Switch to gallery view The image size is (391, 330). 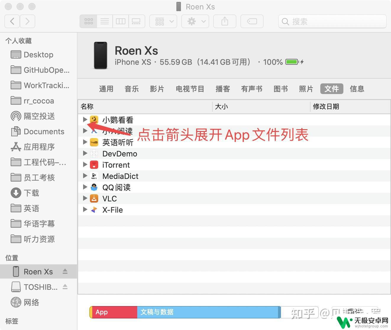pos(136,21)
